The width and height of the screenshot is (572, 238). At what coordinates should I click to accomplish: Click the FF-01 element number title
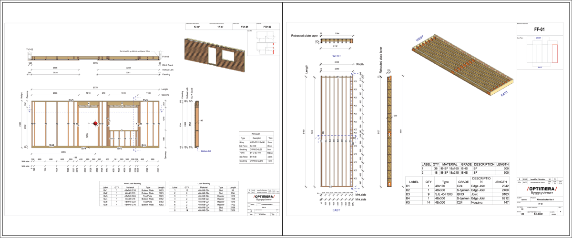(539, 30)
